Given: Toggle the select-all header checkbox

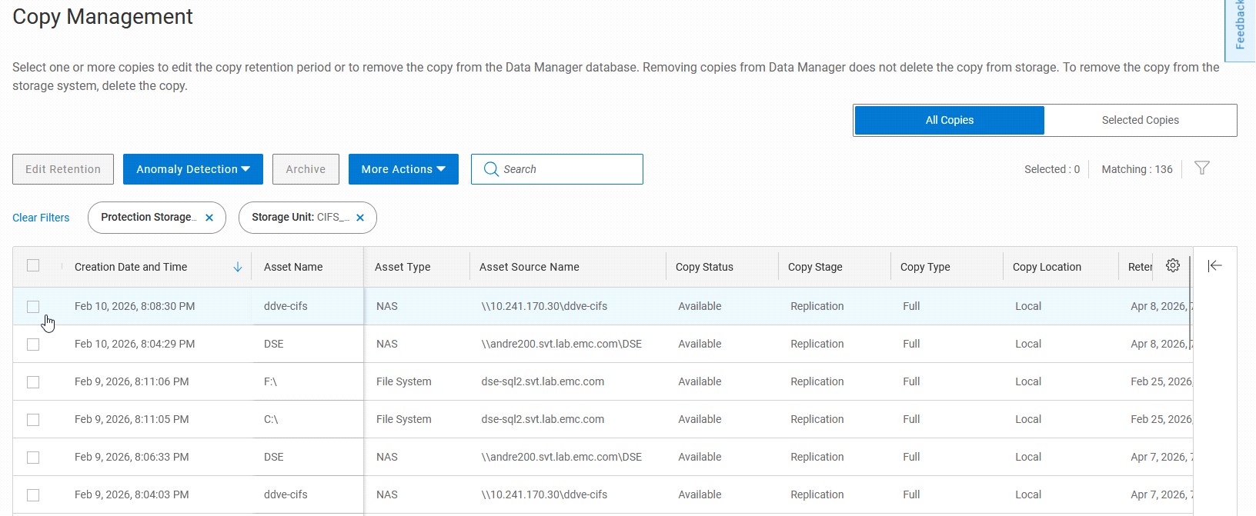Looking at the screenshot, I should 33,265.
